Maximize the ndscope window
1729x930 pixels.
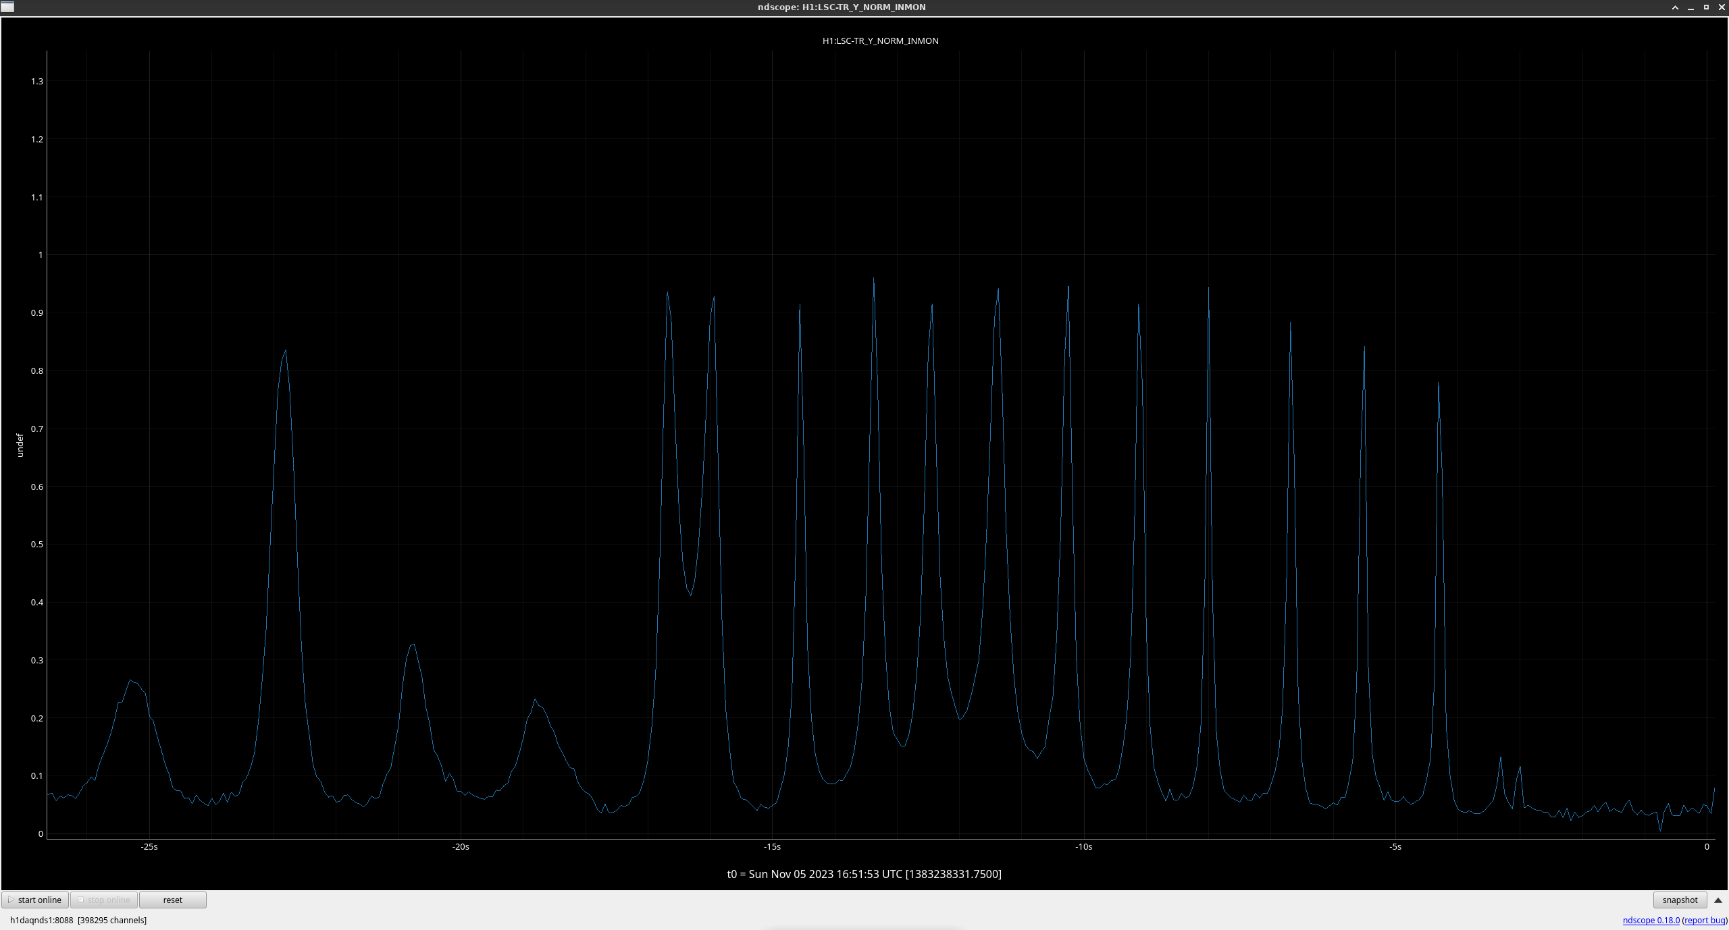pyautogui.click(x=1706, y=7)
